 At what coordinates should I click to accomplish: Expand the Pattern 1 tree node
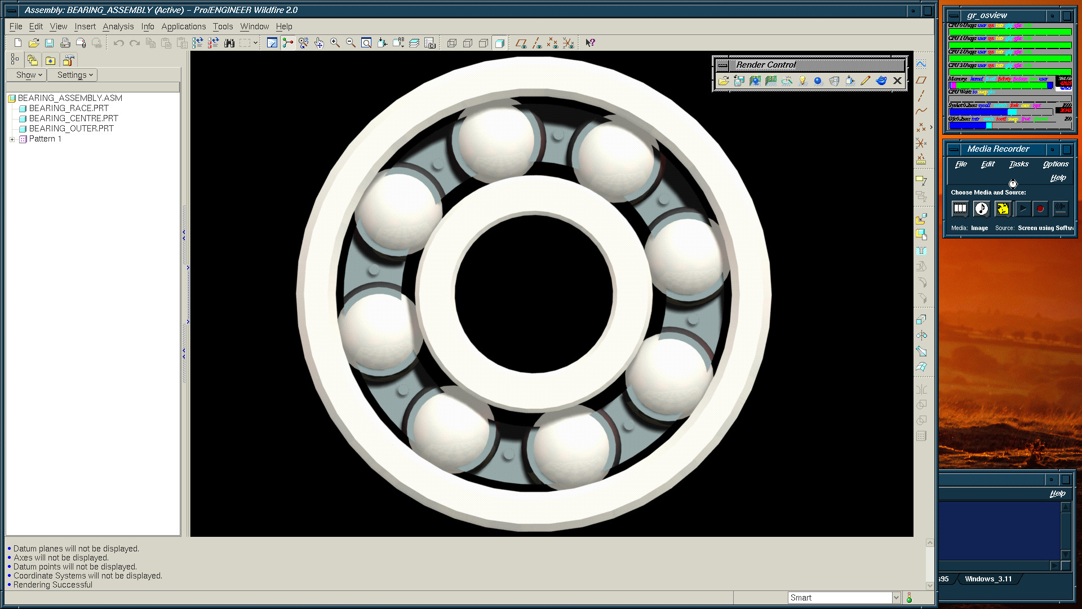[12, 139]
